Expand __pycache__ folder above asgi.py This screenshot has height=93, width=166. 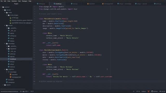coord(7,28)
